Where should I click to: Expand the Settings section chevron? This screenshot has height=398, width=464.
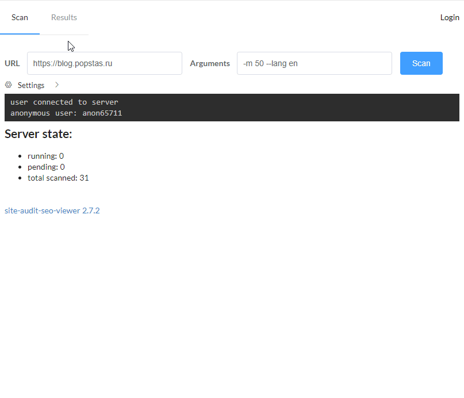56,85
